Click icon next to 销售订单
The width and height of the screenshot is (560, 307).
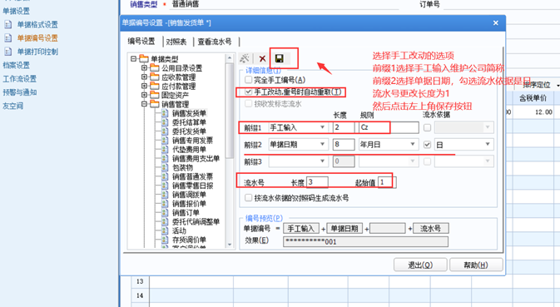pyautogui.click(x=165, y=213)
